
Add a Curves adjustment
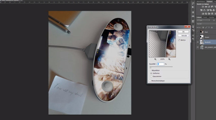click(x=209, y=7)
